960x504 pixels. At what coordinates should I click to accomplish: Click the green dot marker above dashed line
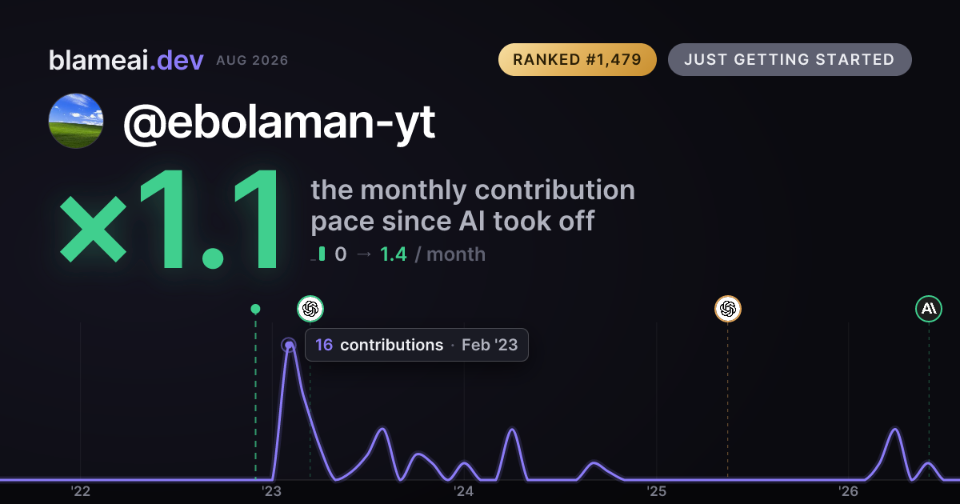tap(255, 309)
